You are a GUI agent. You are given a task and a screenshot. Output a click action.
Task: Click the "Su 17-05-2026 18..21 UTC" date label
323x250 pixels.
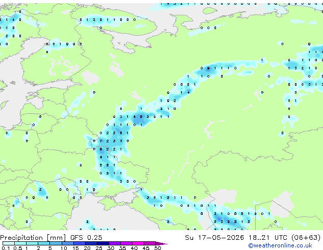coord(236,238)
